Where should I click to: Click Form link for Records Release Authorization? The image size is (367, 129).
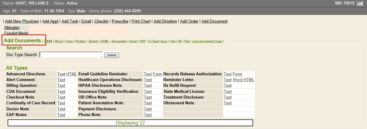pyautogui.click(x=237, y=74)
